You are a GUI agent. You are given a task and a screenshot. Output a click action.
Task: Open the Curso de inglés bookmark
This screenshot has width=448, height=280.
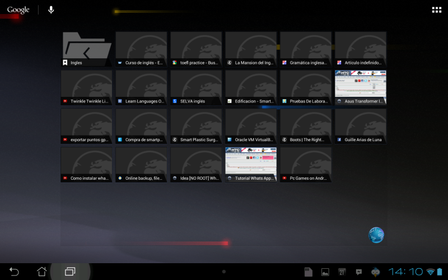pos(141,49)
